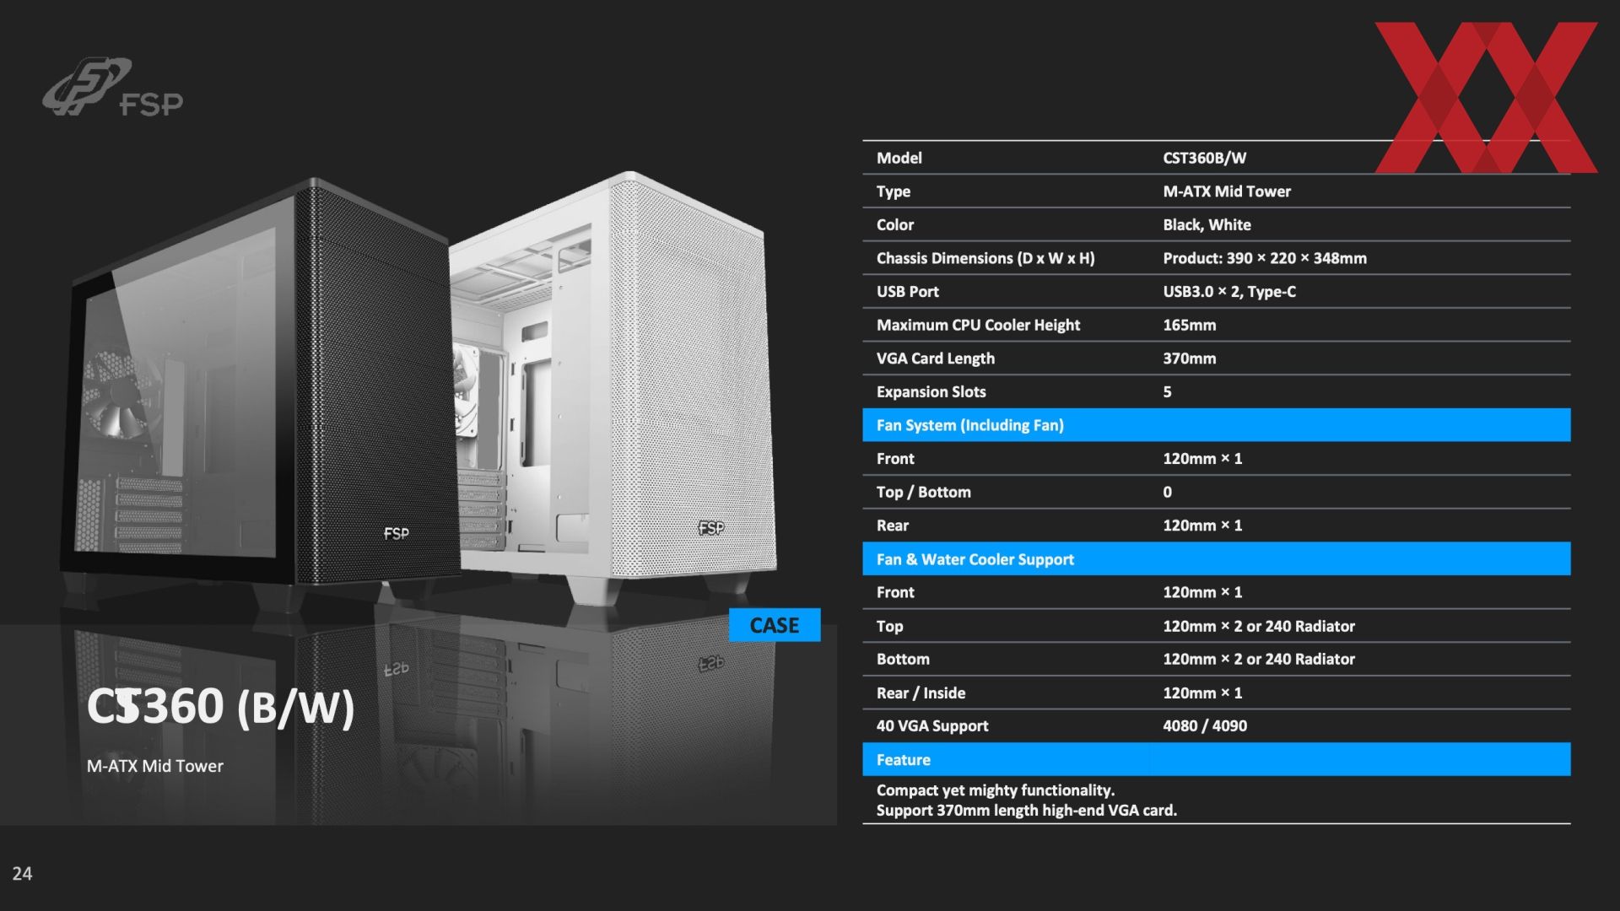
Task: Click Maximum CPU Cooler Height label
Action: [x=978, y=325]
